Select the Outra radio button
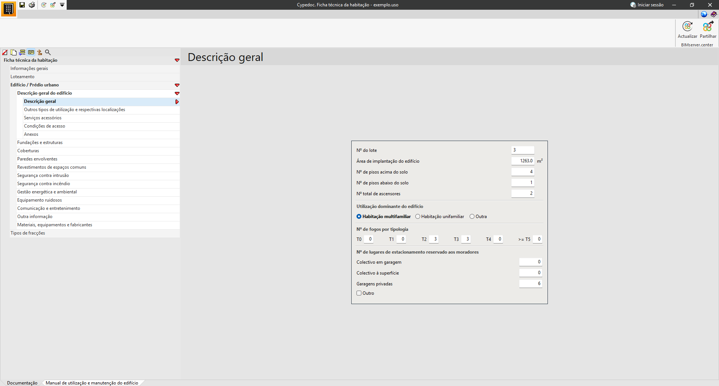The height and width of the screenshot is (386, 719). 472,217
